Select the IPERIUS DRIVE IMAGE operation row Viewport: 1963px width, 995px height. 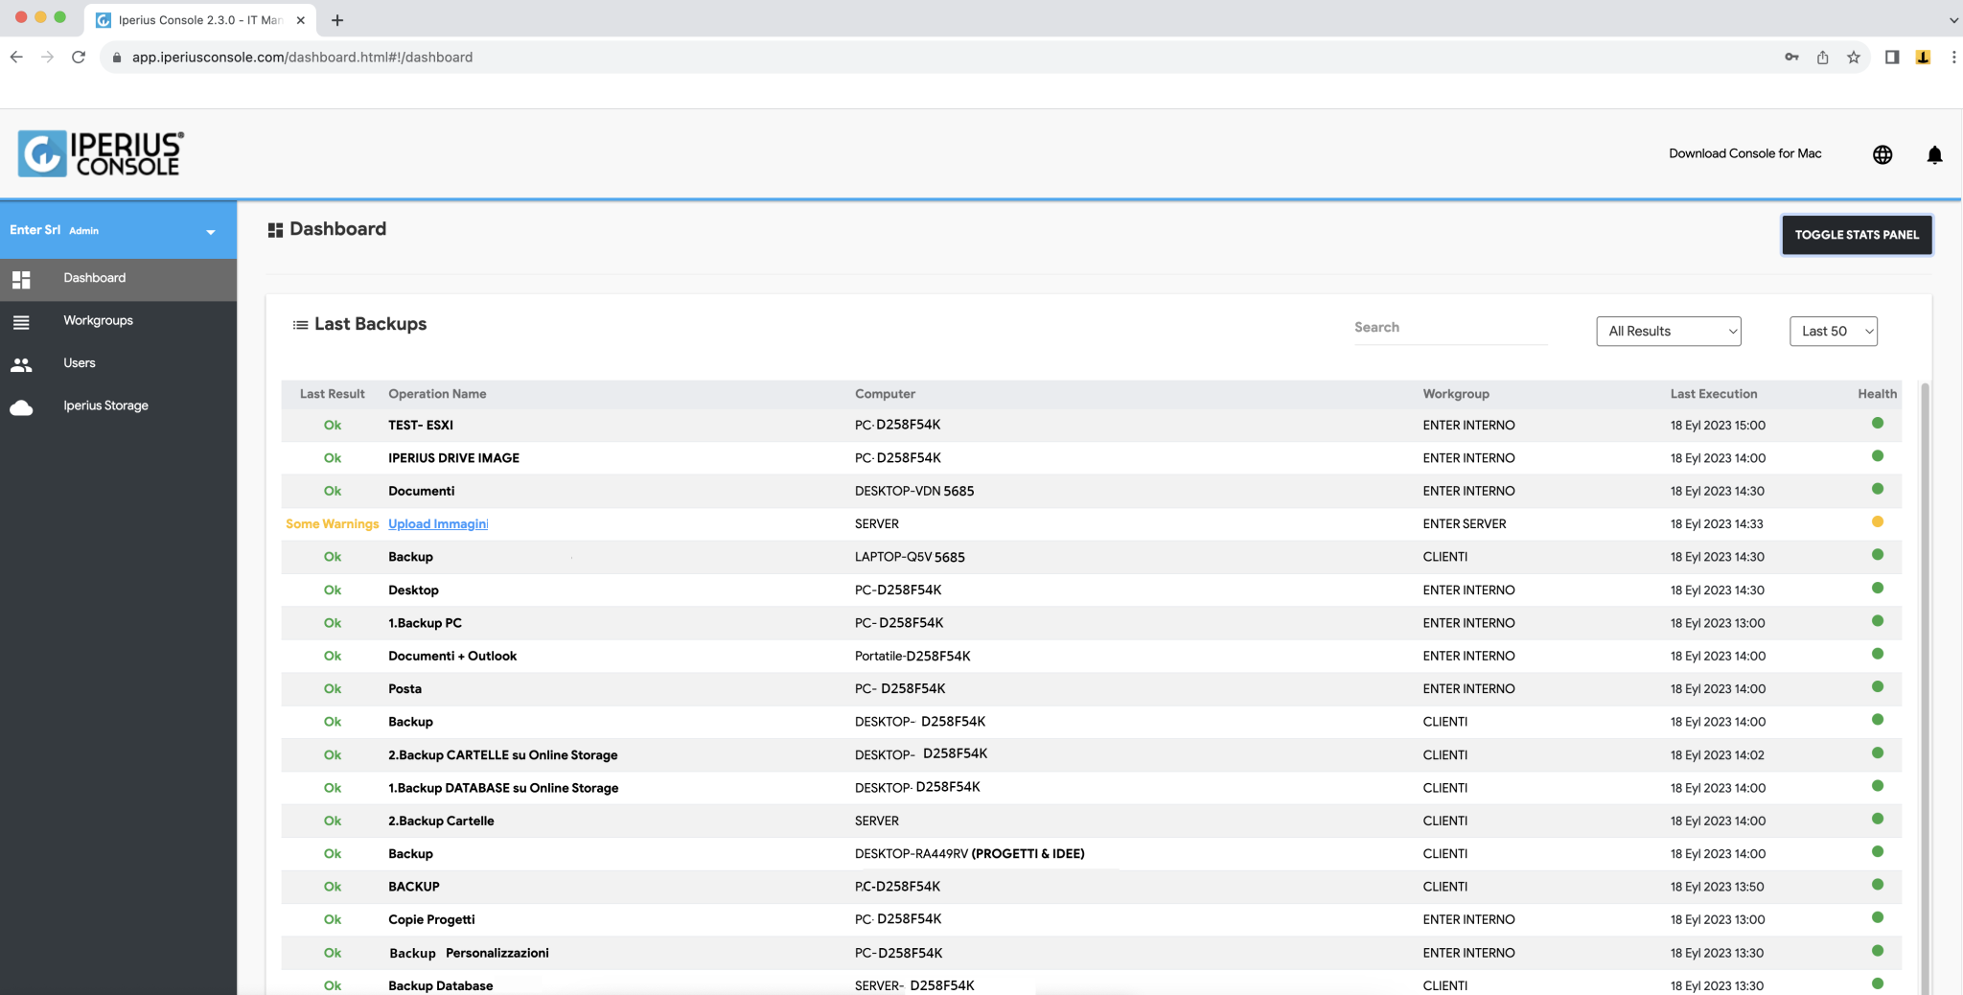pyautogui.click(x=1091, y=458)
